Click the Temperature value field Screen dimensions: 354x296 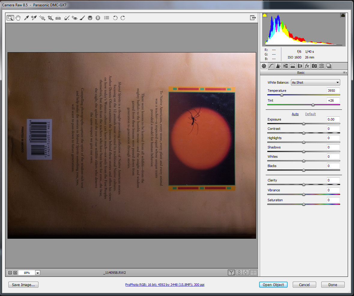pyautogui.click(x=333, y=91)
